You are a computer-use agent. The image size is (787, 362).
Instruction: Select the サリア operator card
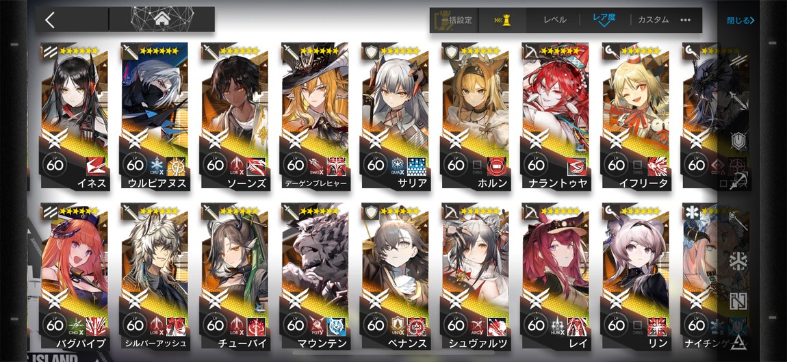point(395,116)
